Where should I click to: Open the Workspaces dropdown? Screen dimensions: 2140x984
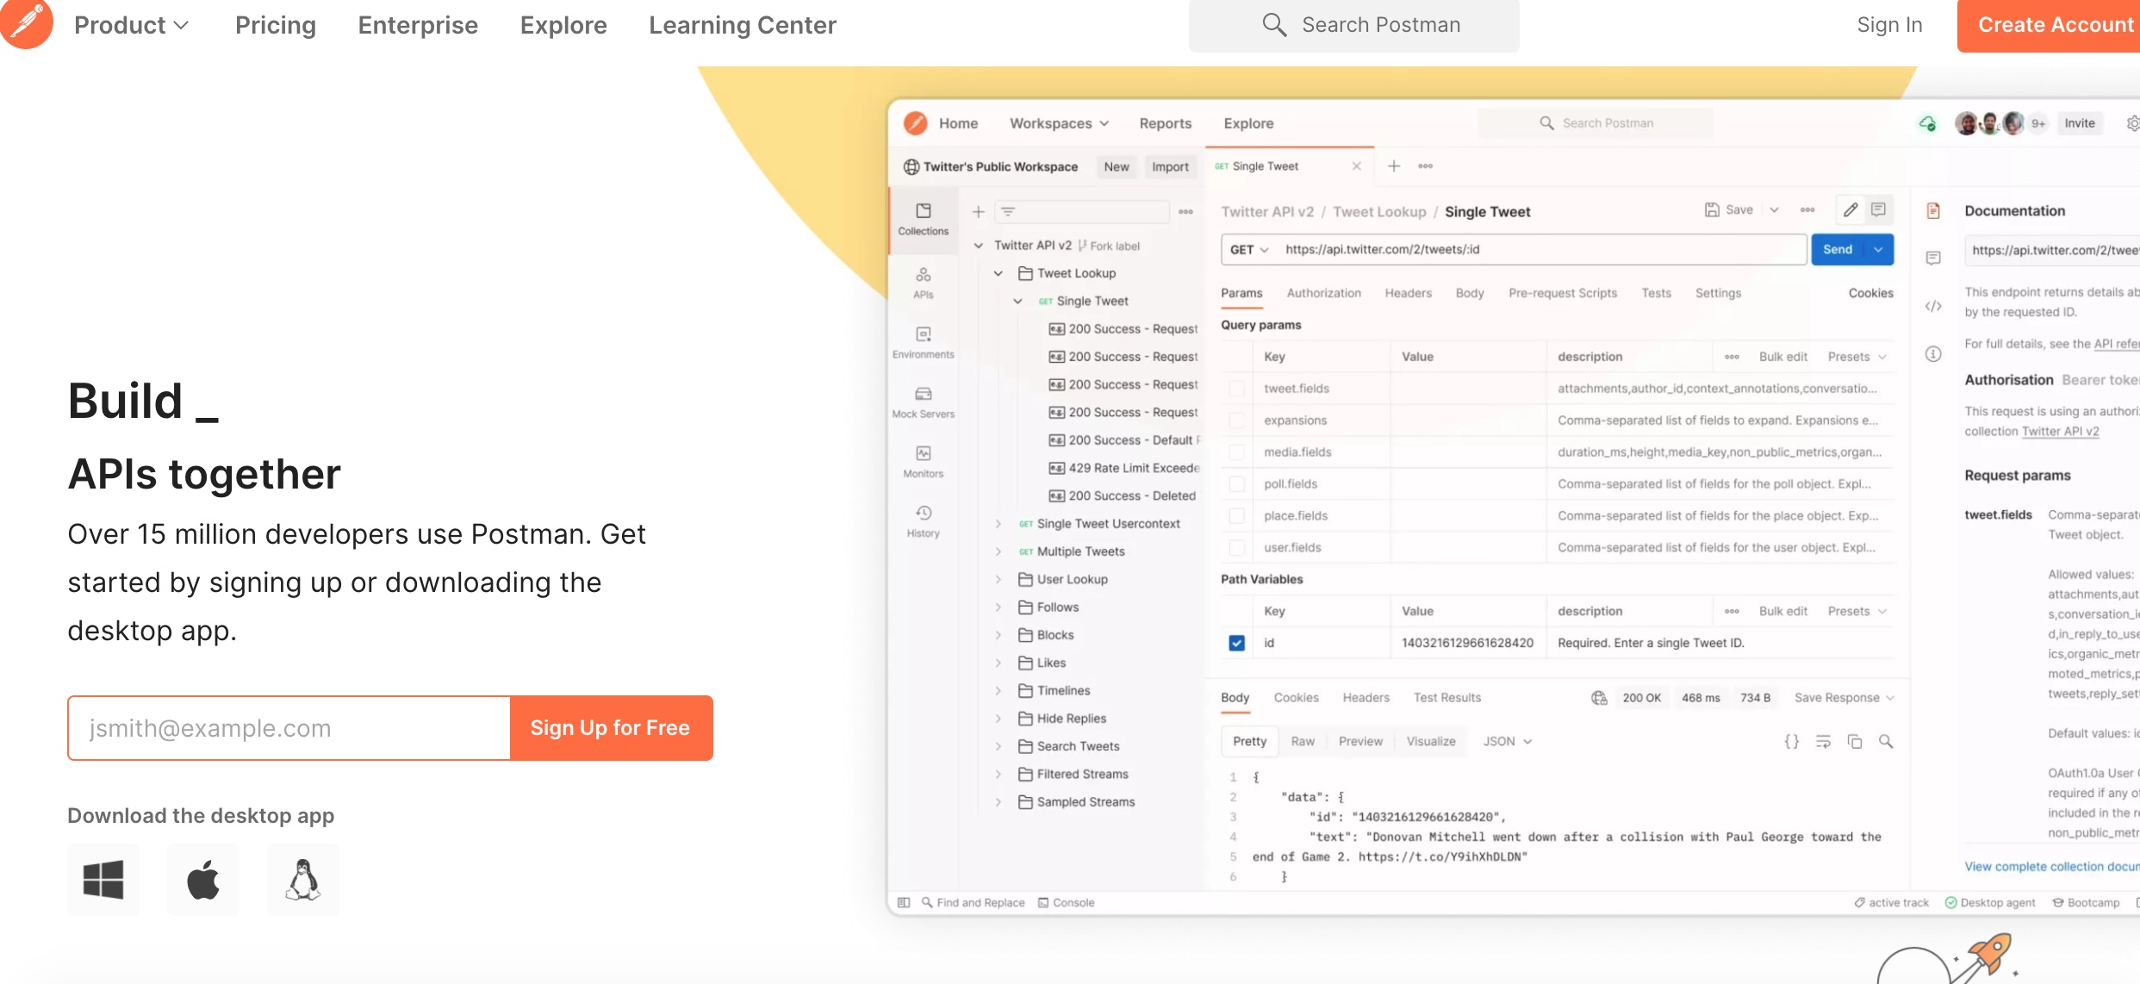[x=1059, y=123]
